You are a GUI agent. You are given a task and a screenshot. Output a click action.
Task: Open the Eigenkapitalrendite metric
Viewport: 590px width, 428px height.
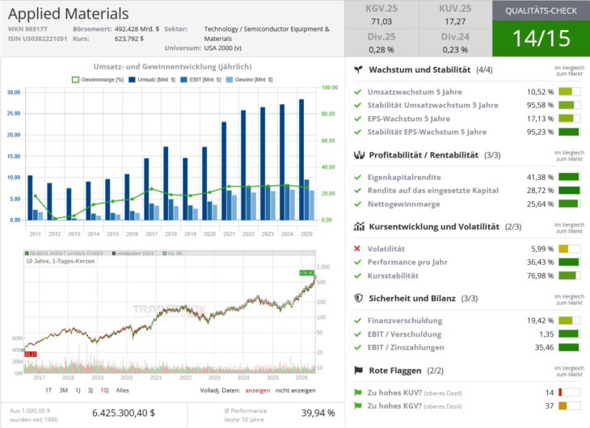click(404, 177)
